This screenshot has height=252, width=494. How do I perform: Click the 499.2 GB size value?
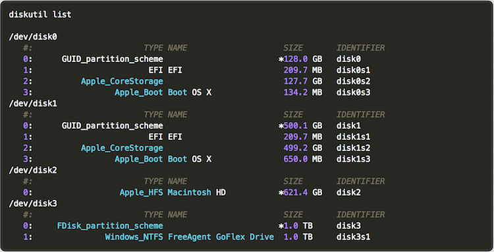pyautogui.click(x=303, y=148)
